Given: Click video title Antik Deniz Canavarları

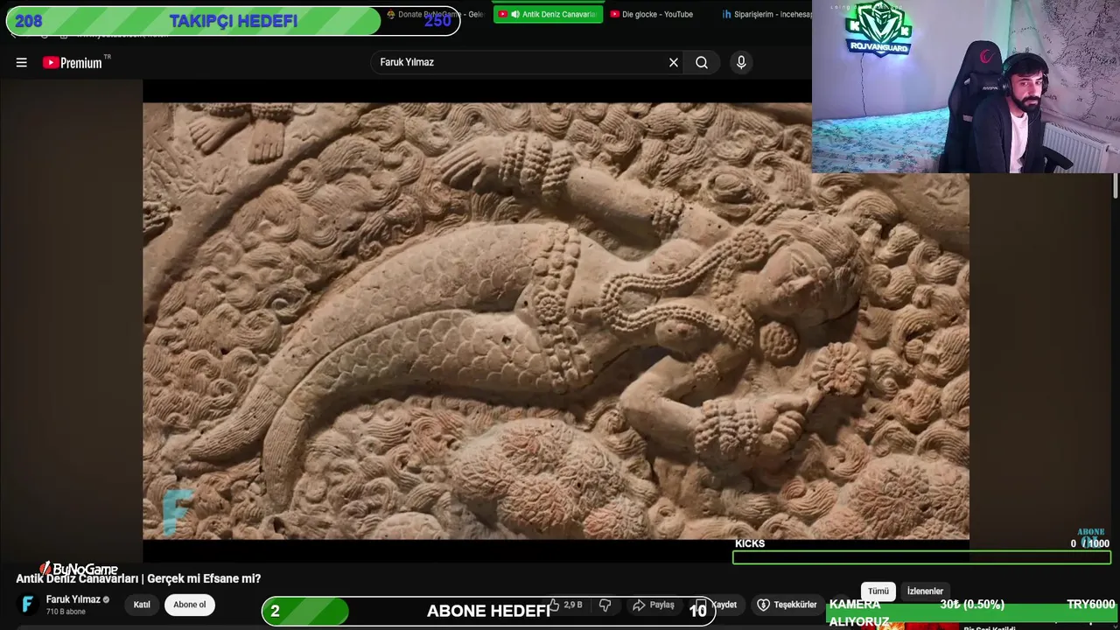Looking at the screenshot, I should (138, 578).
